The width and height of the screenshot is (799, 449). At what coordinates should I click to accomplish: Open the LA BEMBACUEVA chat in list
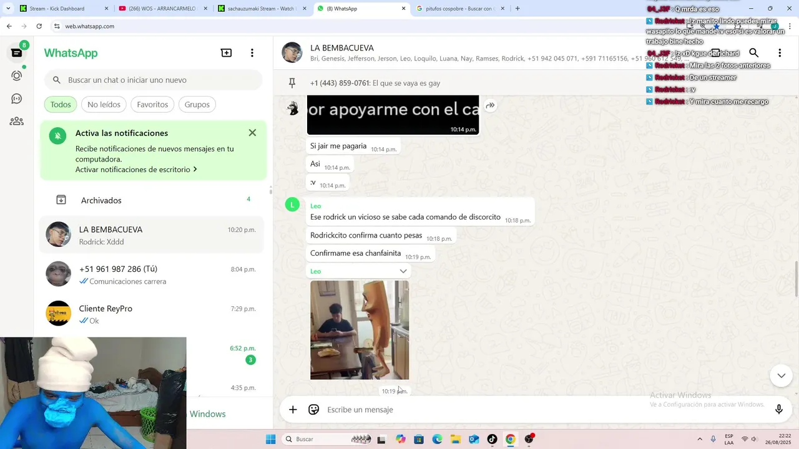click(152, 235)
